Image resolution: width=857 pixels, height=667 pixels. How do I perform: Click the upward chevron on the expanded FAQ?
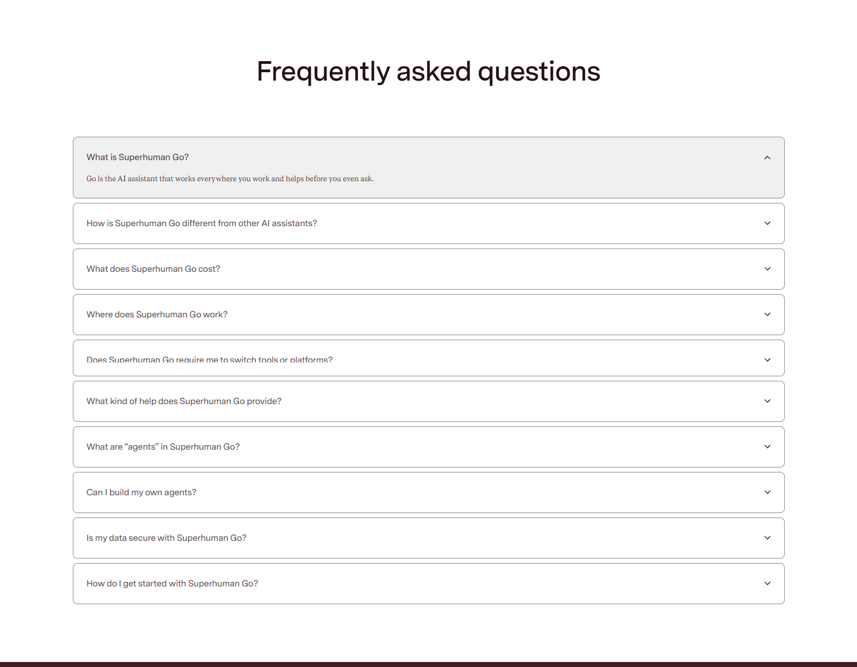[767, 157]
